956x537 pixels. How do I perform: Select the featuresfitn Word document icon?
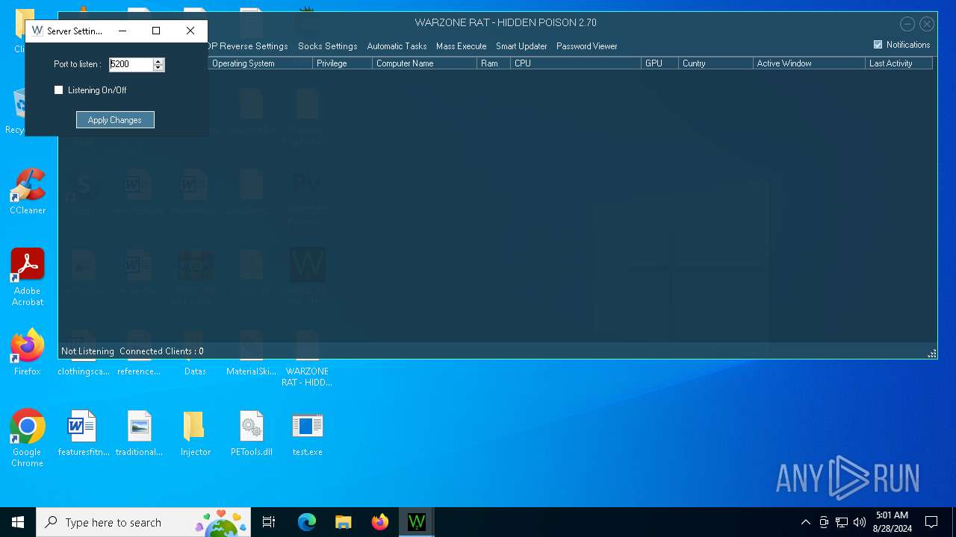tap(83, 433)
